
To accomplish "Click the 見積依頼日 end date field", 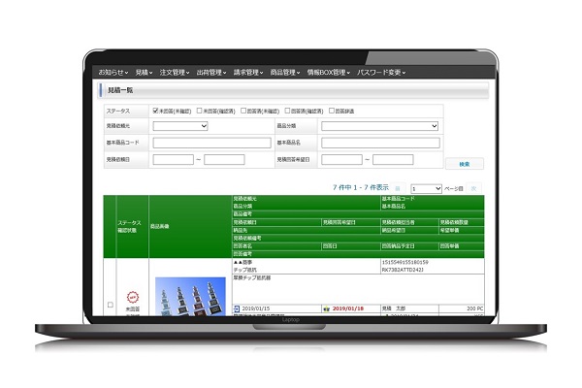I will point(224,160).
